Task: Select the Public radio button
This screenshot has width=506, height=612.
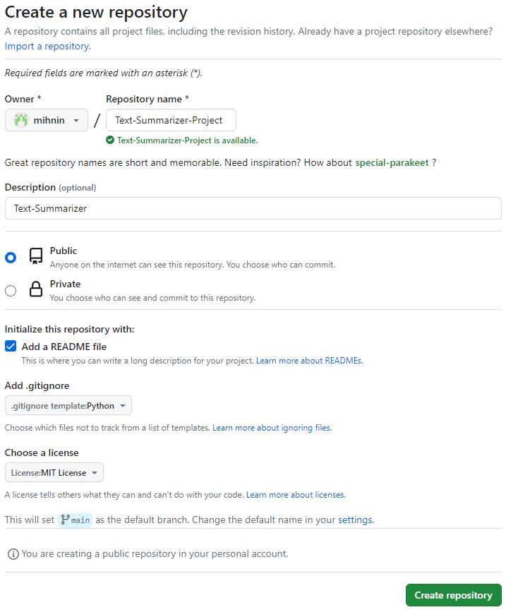Action: 11,258
